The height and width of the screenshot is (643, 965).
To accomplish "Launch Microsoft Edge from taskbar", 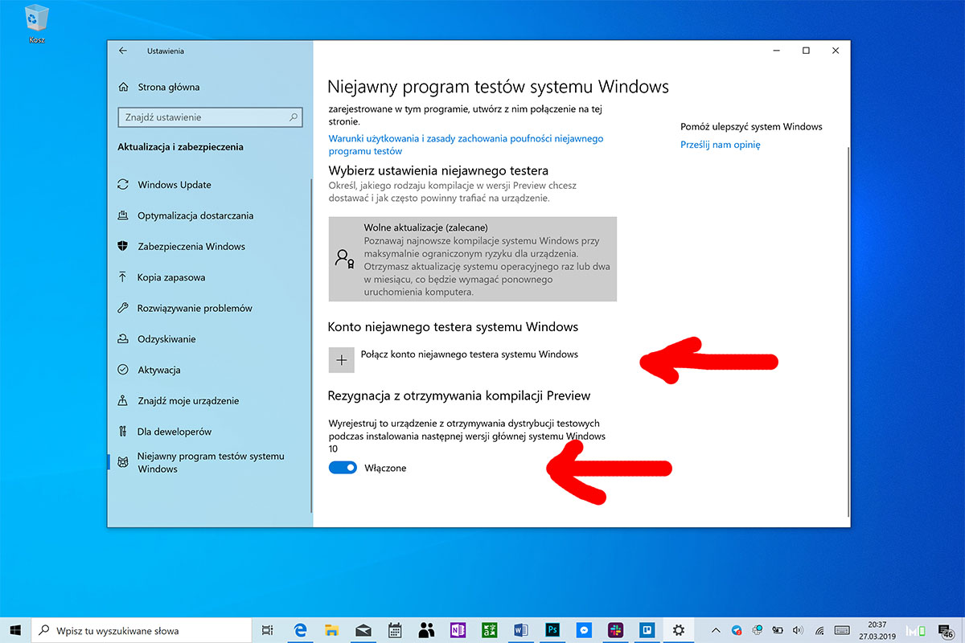I will click(302, 631).
